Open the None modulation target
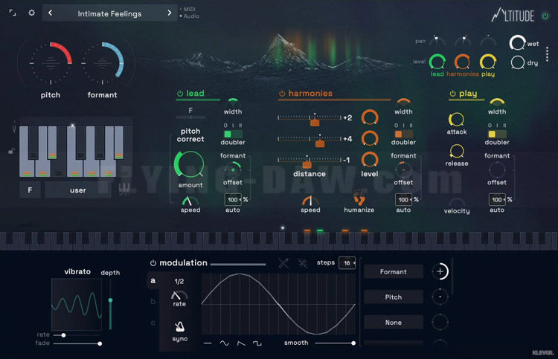 click(x=394, y=323)
